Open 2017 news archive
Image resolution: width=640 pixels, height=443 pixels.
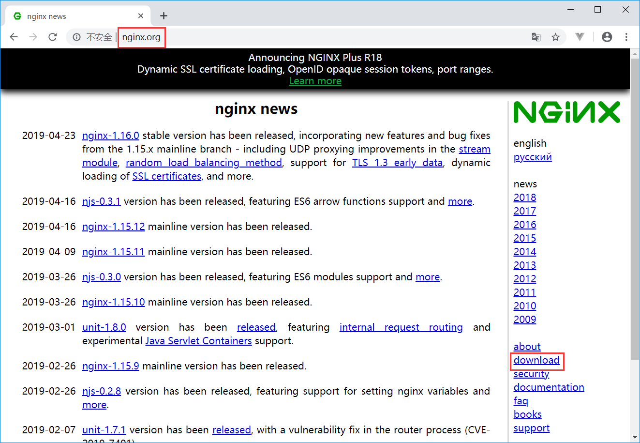[525, 211]
